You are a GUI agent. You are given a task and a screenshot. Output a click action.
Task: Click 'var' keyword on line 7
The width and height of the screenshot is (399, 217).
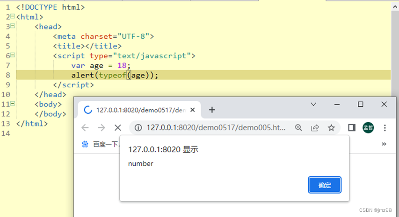[x=78, y=65]
